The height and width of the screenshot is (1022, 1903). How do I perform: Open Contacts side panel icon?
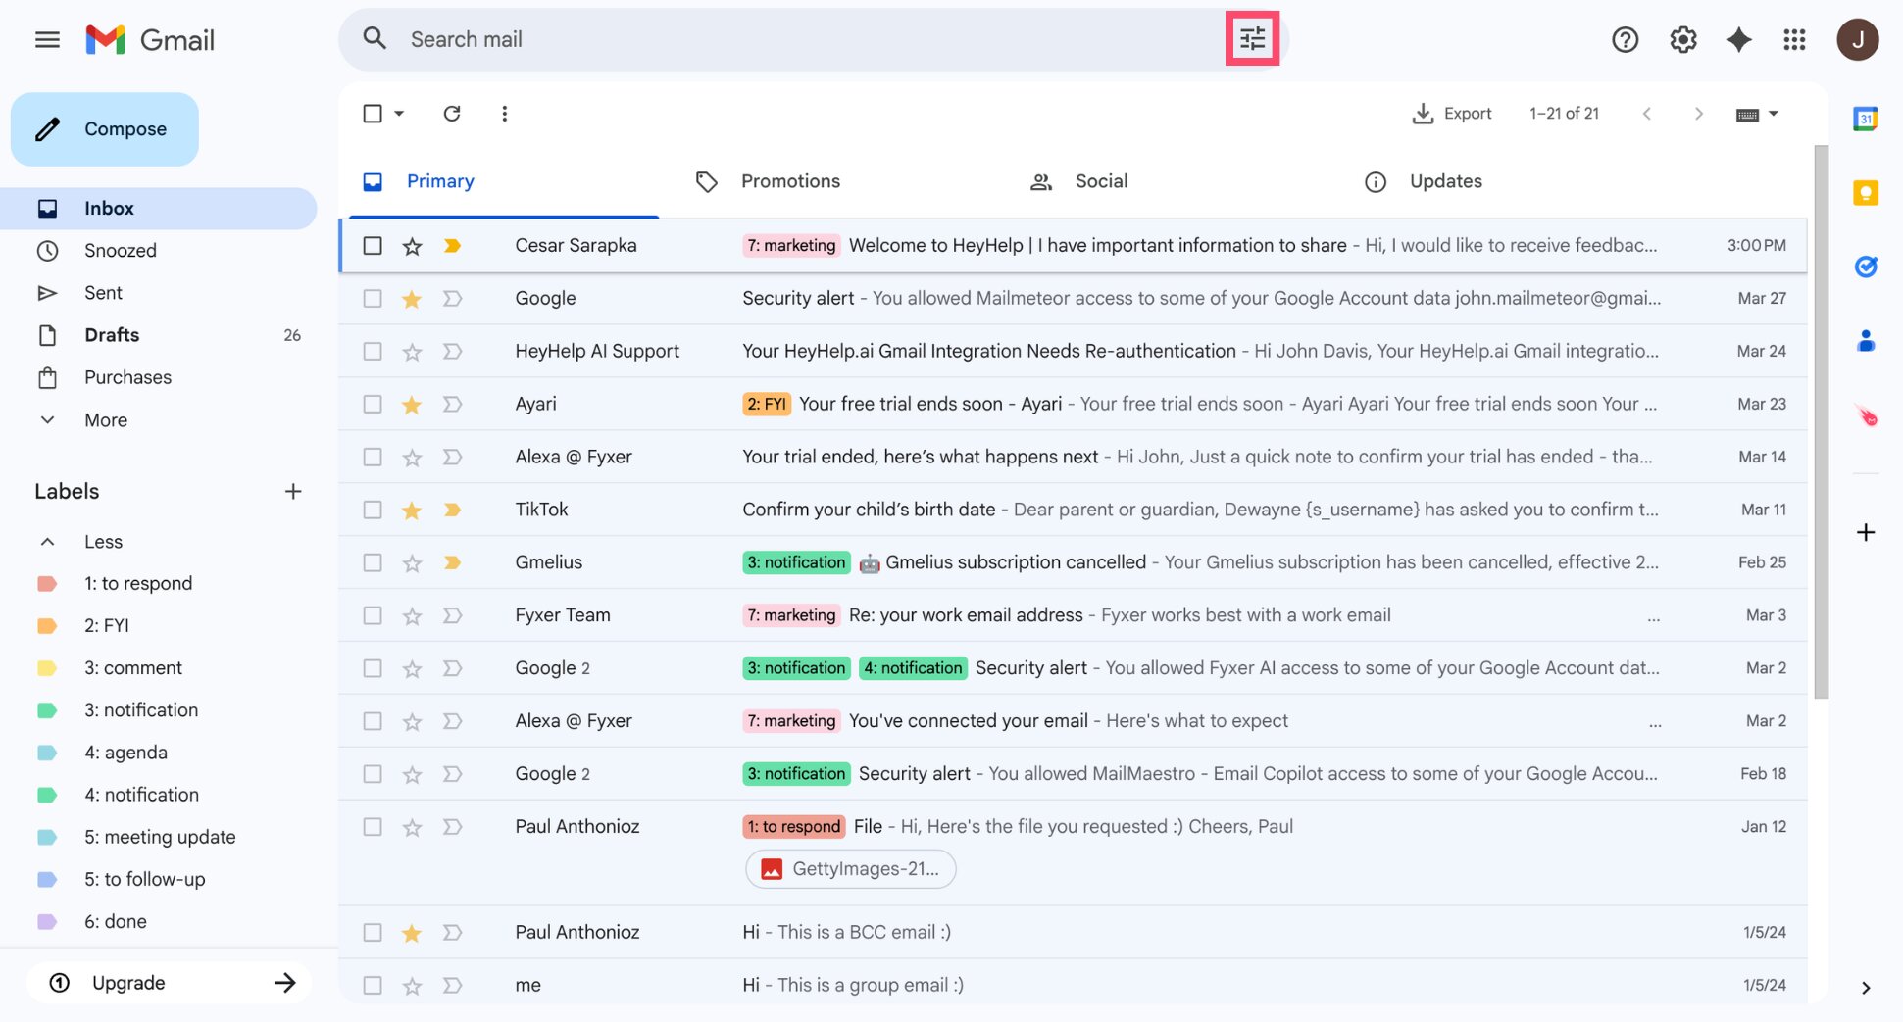(x=1865, y=341)
